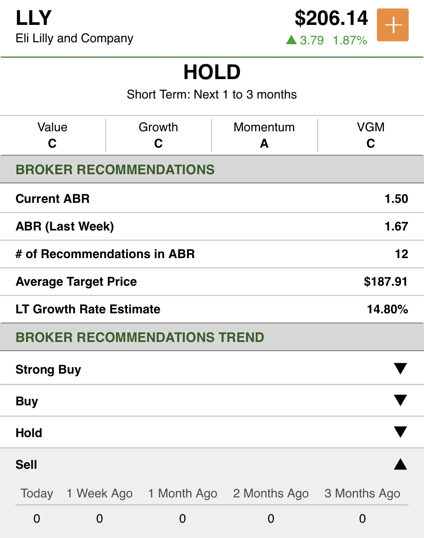Tap the Today column header
This screenshot has height=538, width=424.
(37, 493)
